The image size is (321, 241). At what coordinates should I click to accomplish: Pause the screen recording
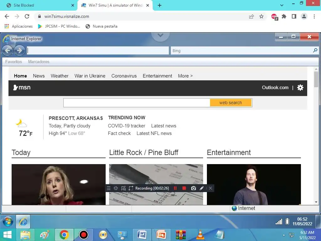tap(175, 188)
